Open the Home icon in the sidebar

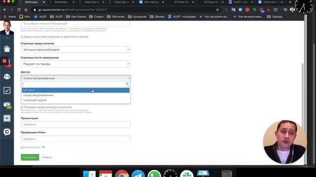7,49
